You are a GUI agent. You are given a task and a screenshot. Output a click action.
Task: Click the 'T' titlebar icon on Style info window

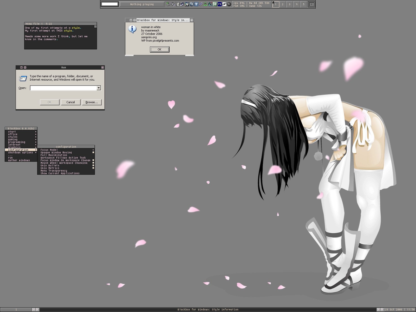click(131, 20)
